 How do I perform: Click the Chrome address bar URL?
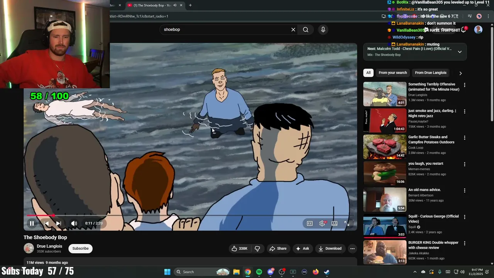tap(139, 16)
